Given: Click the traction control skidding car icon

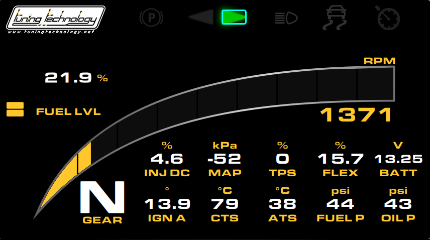Looking at the screenshot, I should click(335, 18).
